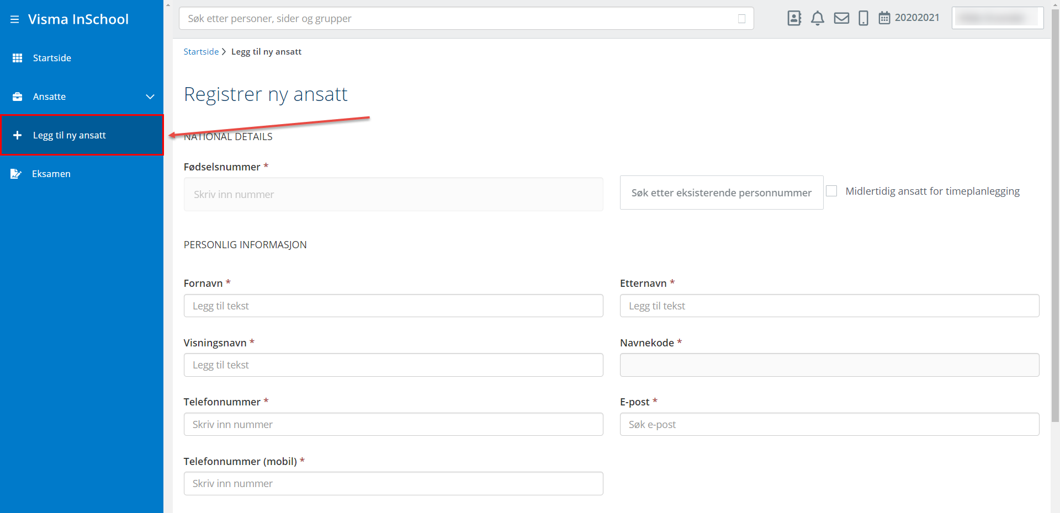Click the Eksamen pencil icon
Viewport: 1060px width, 513px height.
[16, 174]
